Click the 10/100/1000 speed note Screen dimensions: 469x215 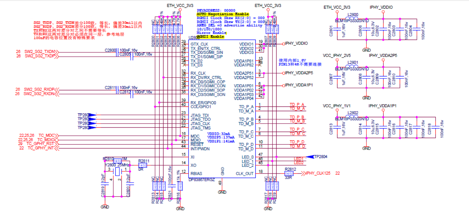pos(209,29)
